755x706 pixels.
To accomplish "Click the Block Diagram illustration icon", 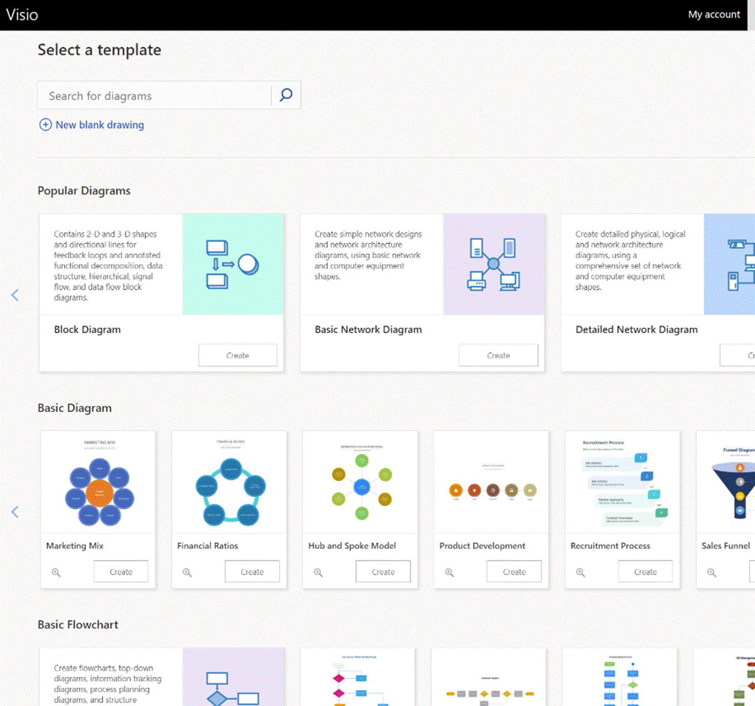I will coord(233,264).
